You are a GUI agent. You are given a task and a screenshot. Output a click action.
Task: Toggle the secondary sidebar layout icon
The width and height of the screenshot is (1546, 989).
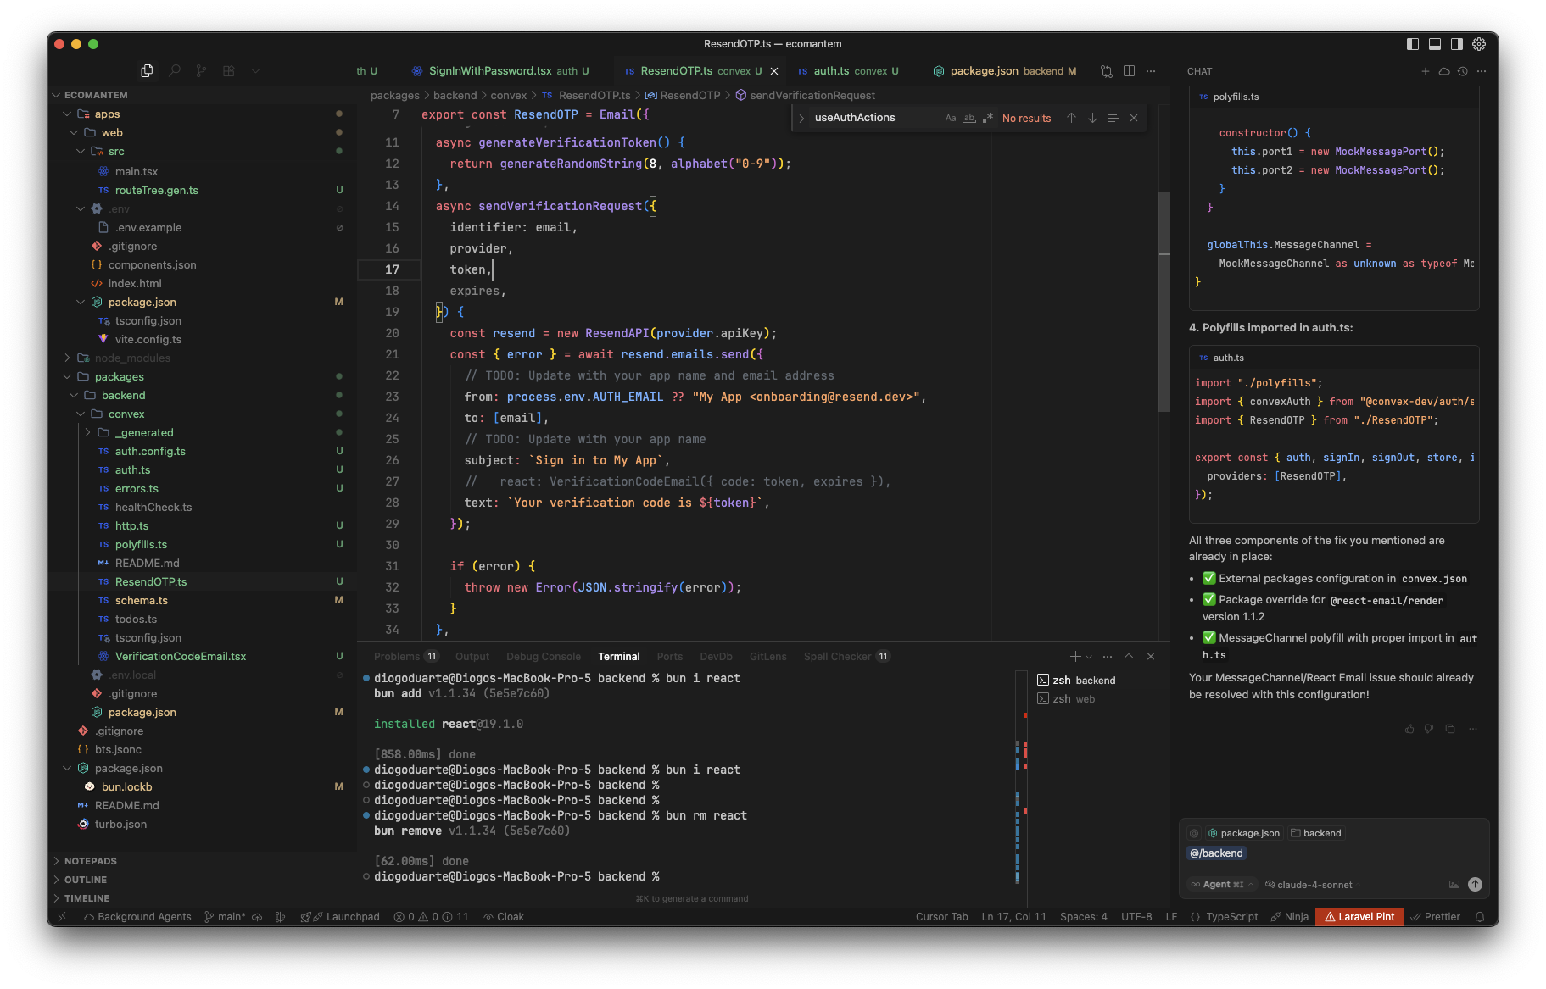pos(1457,44)
